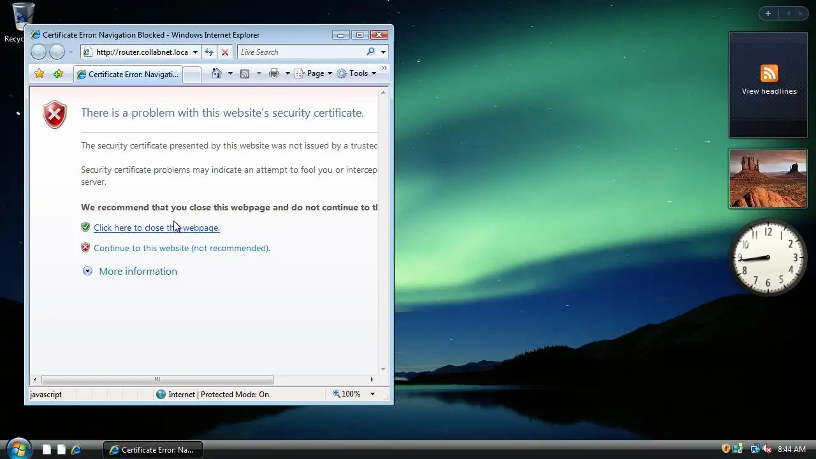Screen dimensions: 816x459
Task: Print the page with the printer icon
Action: pos(274,73)
